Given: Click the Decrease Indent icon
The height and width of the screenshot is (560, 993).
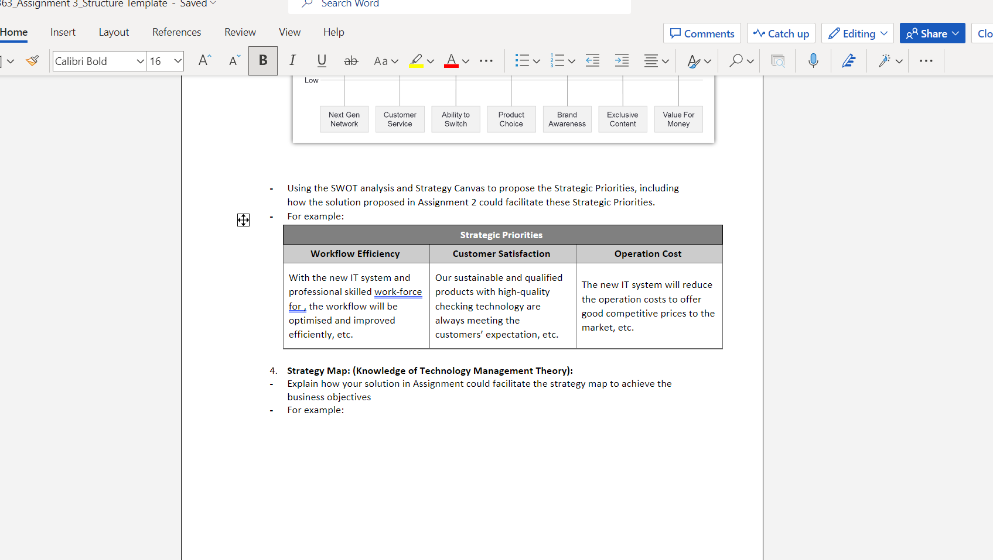Looking at the screenshot, I should 592,60.
